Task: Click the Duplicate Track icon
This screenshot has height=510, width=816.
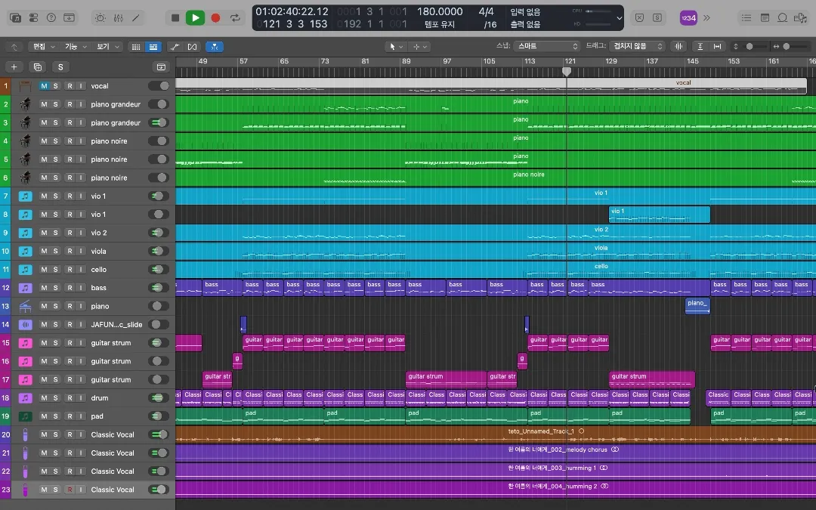Action: [x=38, y=67]
